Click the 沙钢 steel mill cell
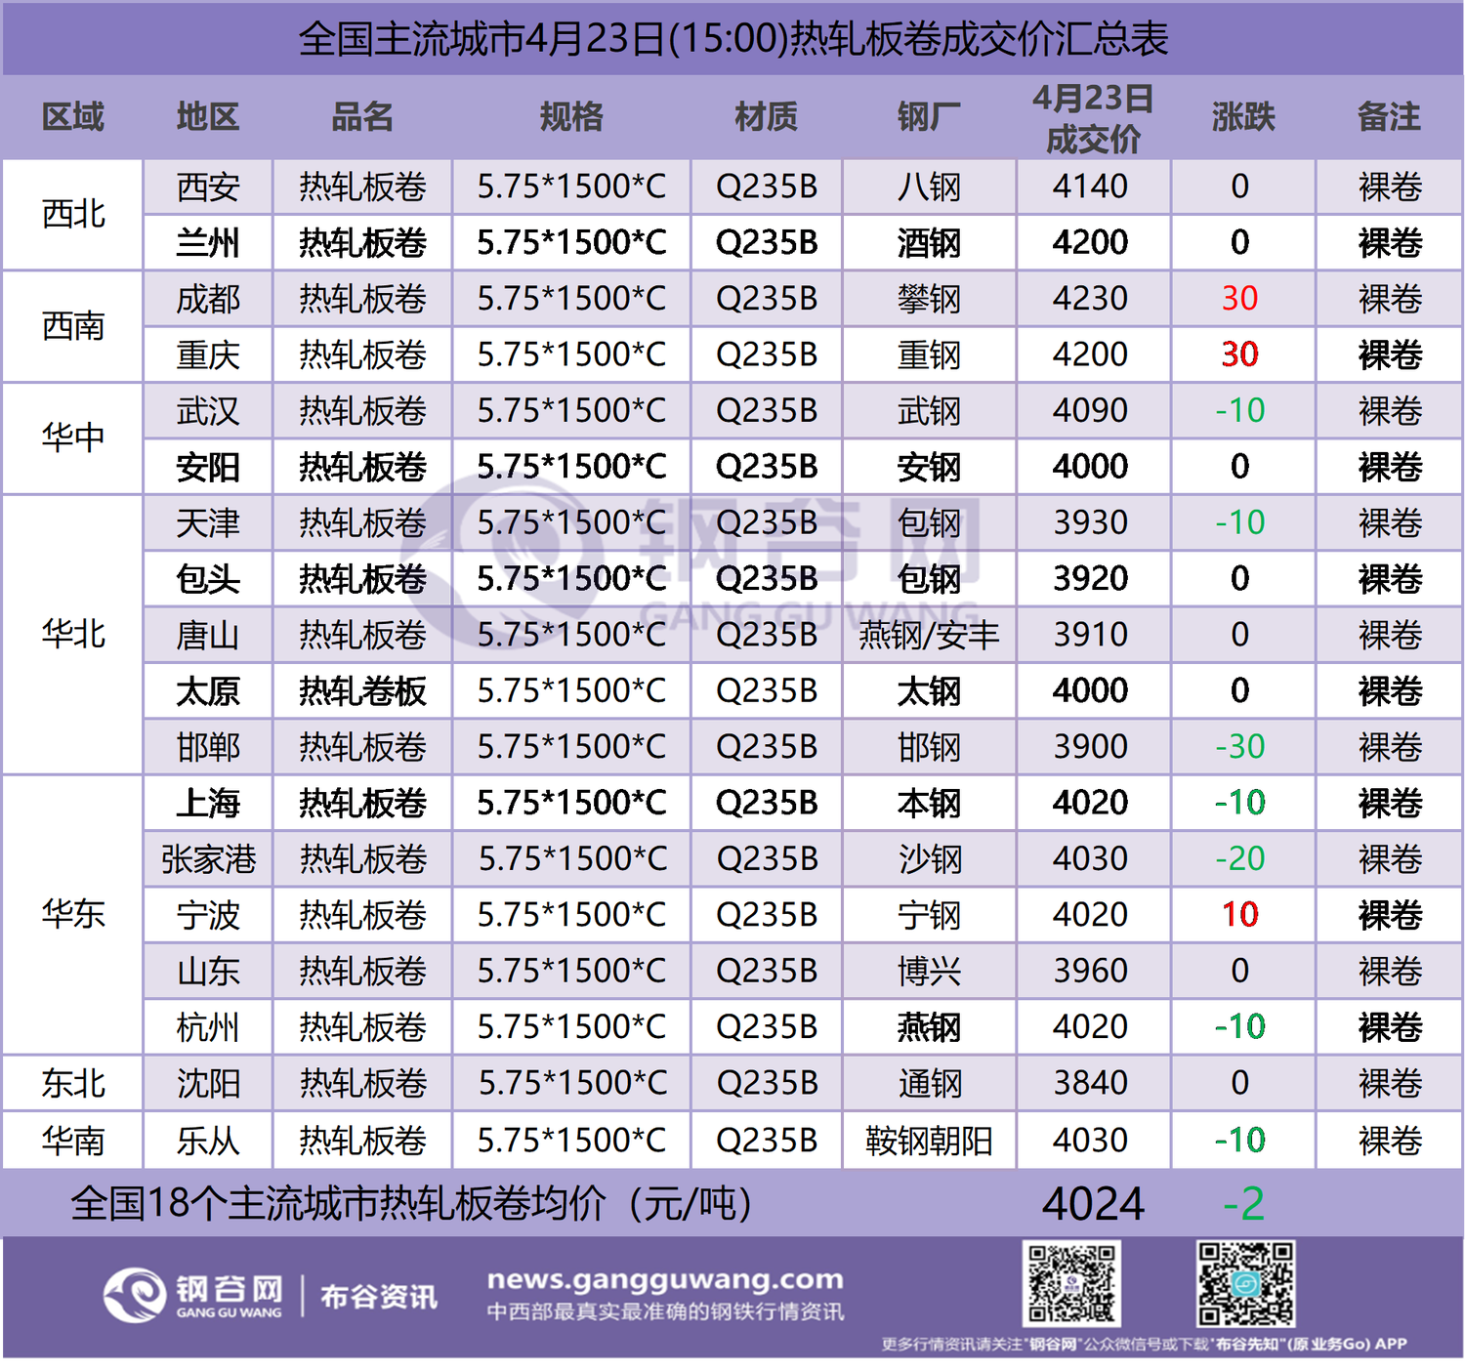1465x1372 pixels. [x=929, y=859]
